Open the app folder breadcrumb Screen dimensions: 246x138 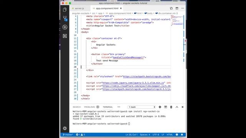[100, 13]
